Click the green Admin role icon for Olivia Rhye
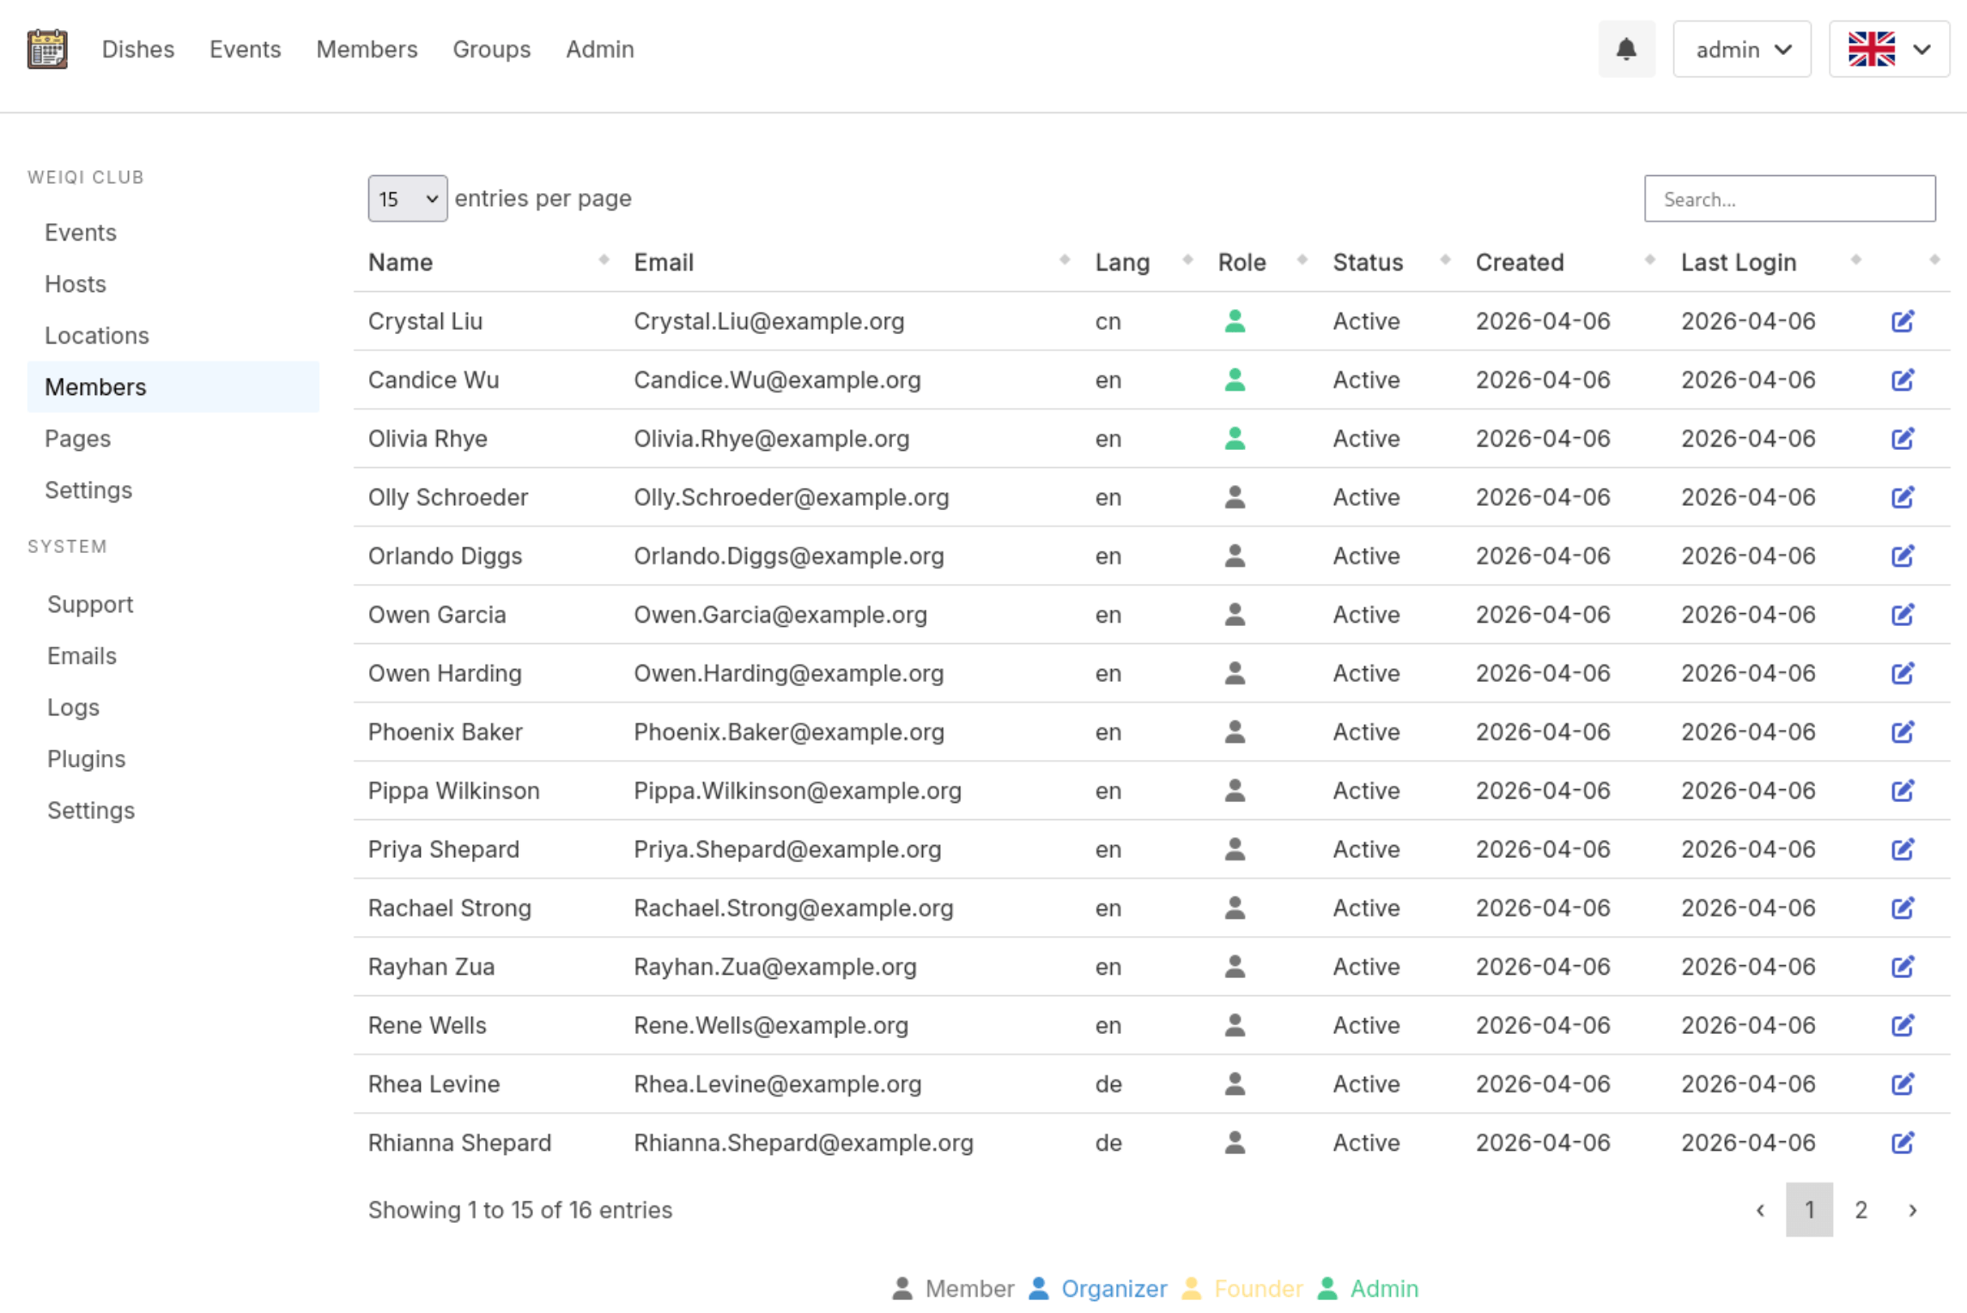The height and width of the screenshot is (1313, 1967). pyautogui.click(x=1234, y=438)
